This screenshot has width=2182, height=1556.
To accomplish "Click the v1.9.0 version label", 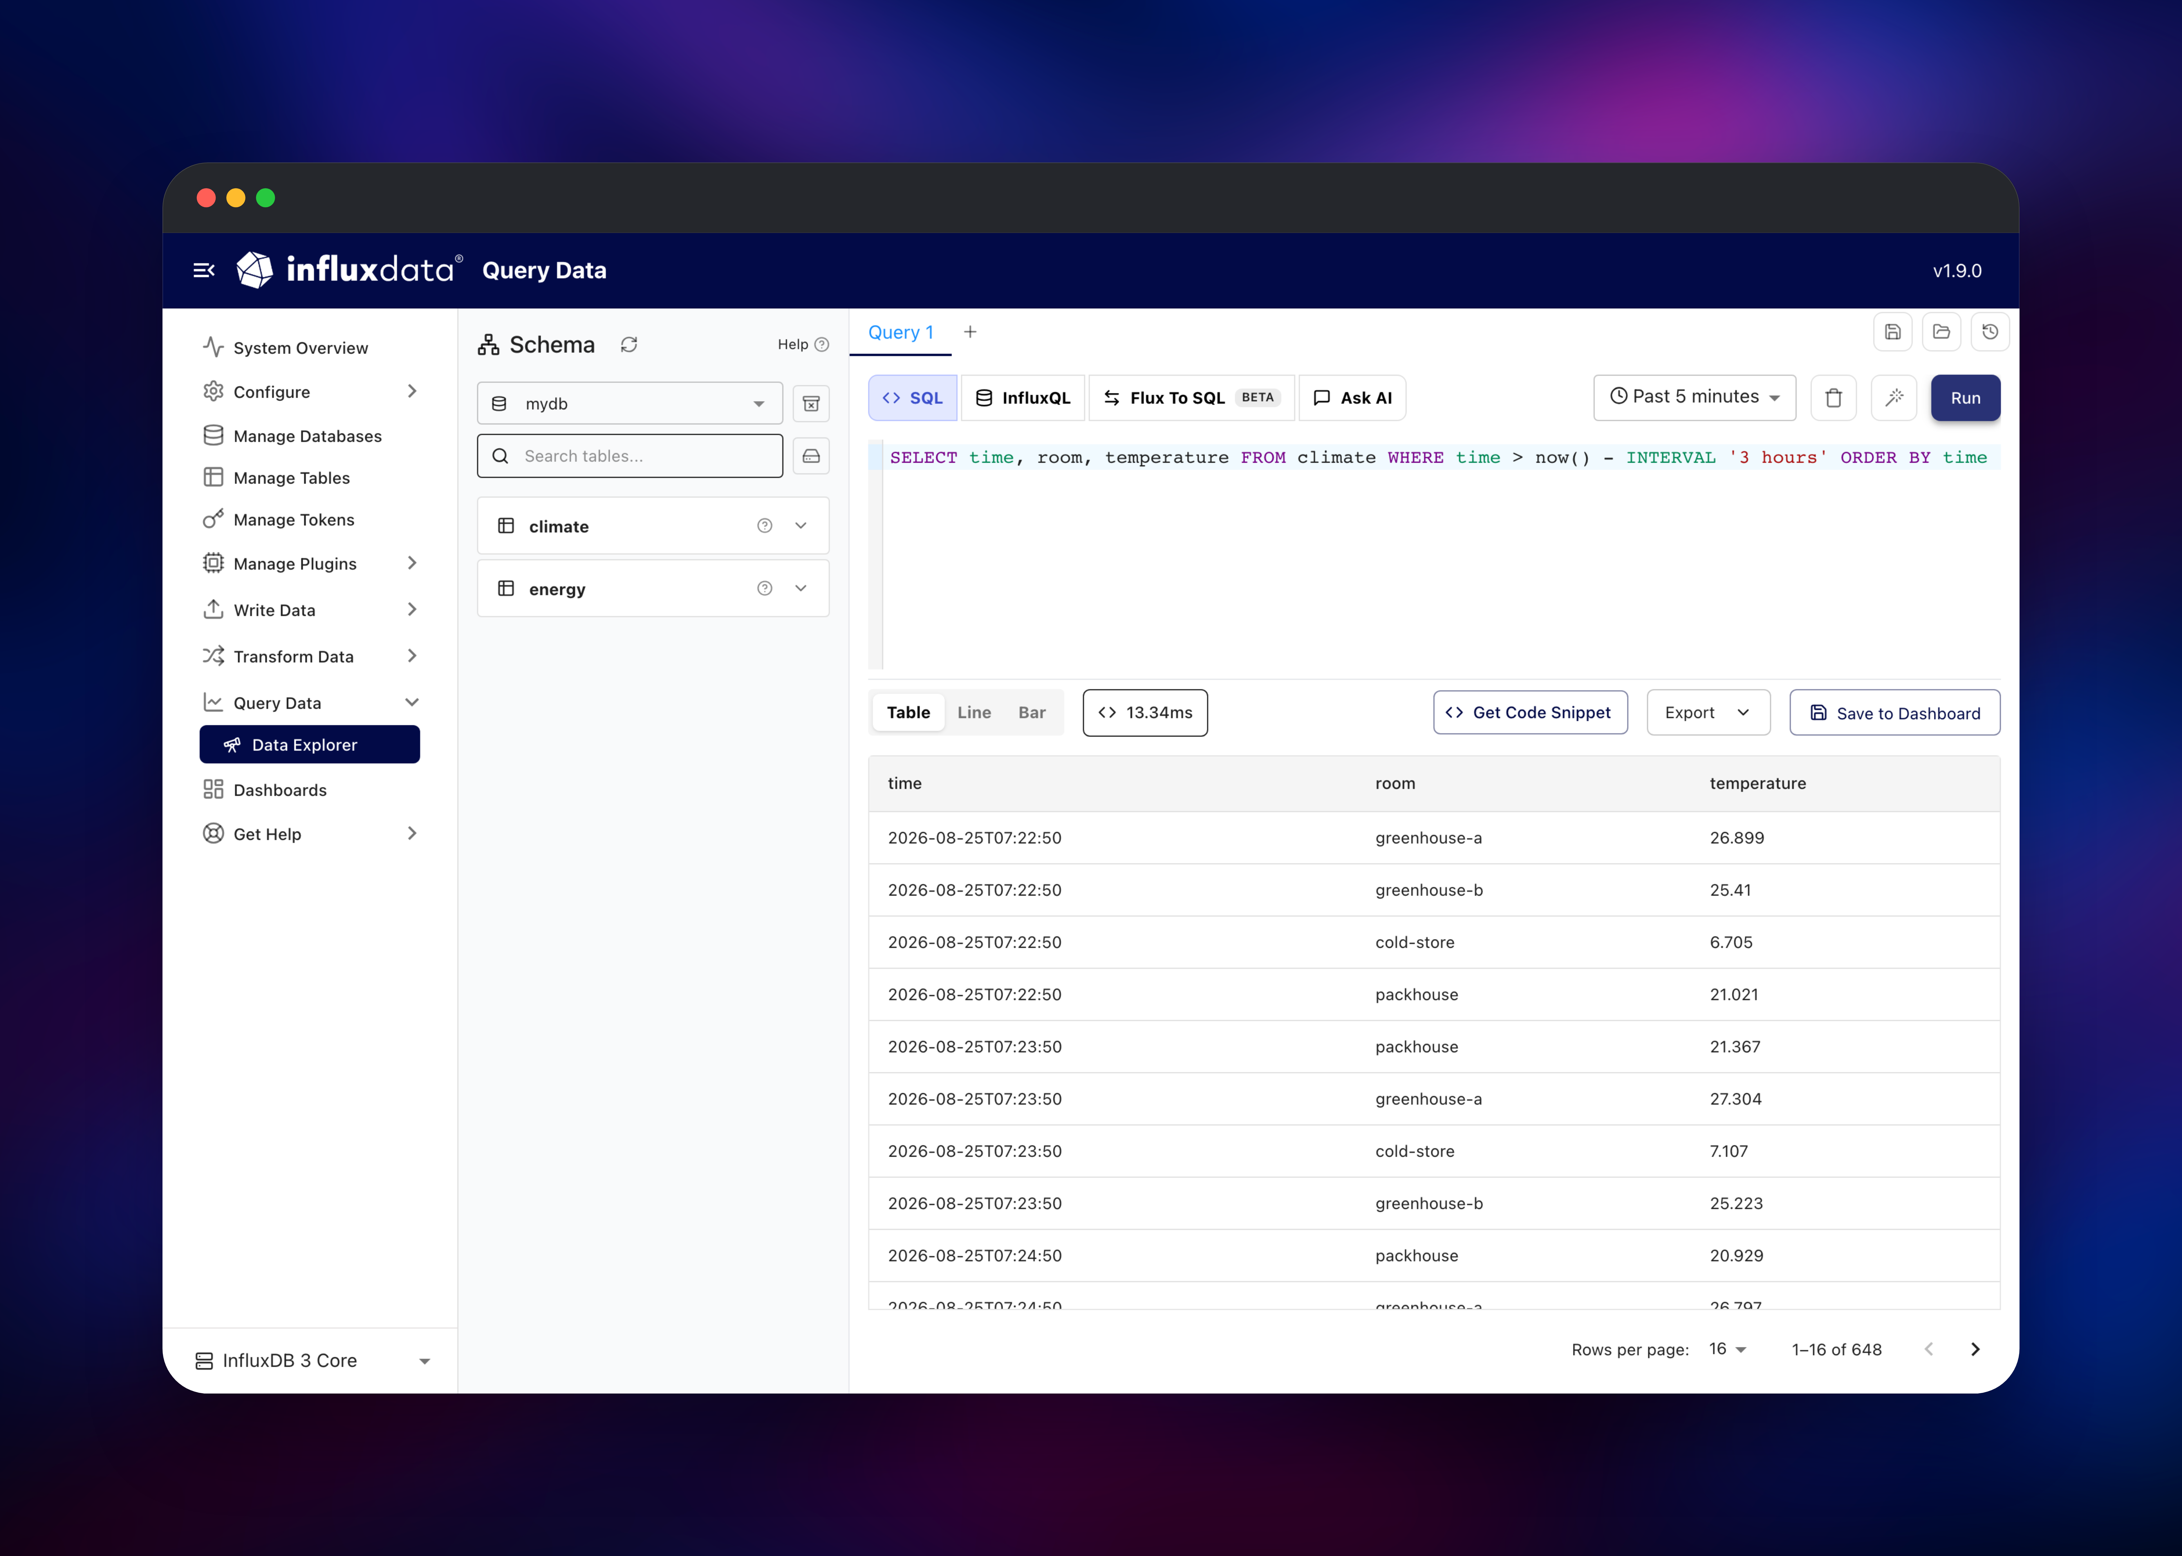I will [1957, 271].
